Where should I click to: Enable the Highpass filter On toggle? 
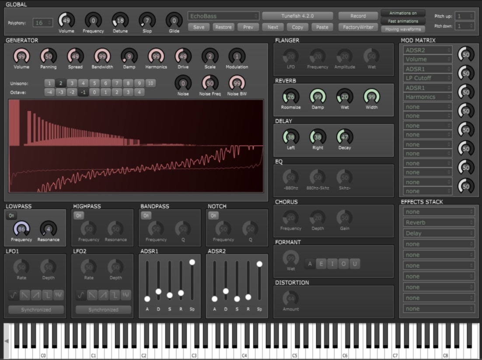79,215
